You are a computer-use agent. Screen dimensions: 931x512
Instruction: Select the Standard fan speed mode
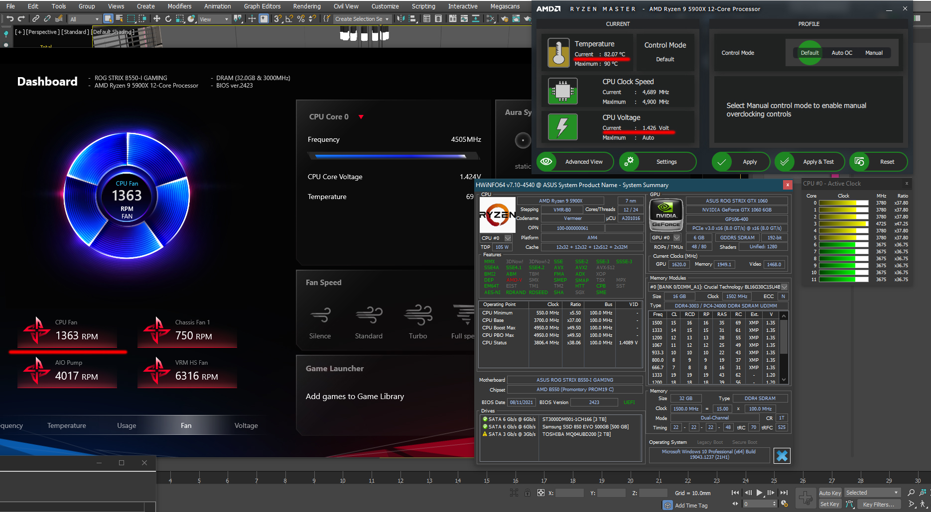369,322
